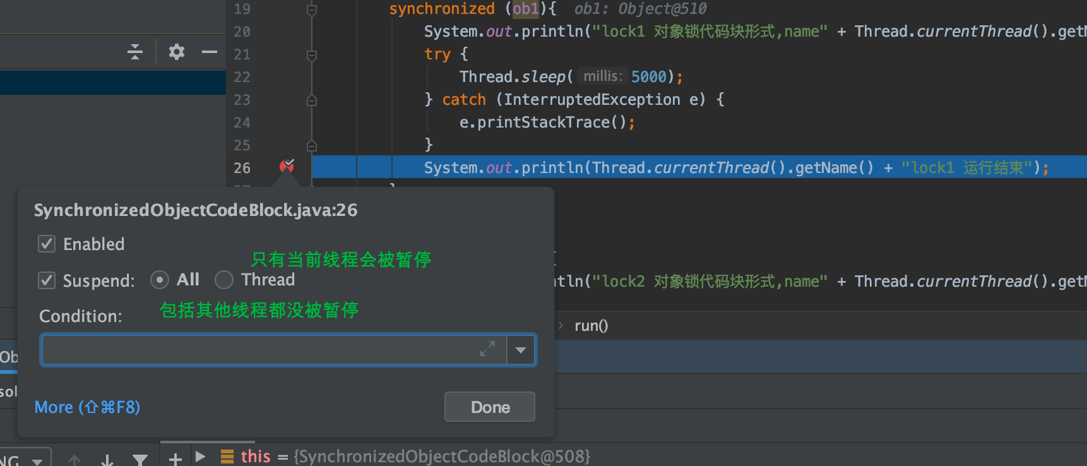Click the breakpoint marker on line 26
The image size is (1087, 466).
(287, 167)
